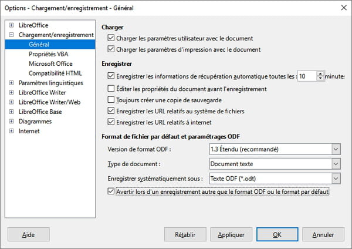
Task: Collapse the Chargement/enregistrement tree node
Action: click(x=11, y=35)
